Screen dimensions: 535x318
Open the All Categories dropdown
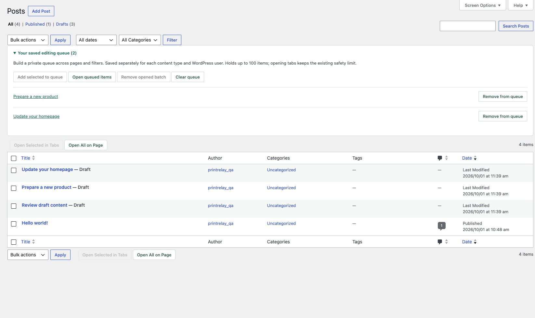[140, 40]
